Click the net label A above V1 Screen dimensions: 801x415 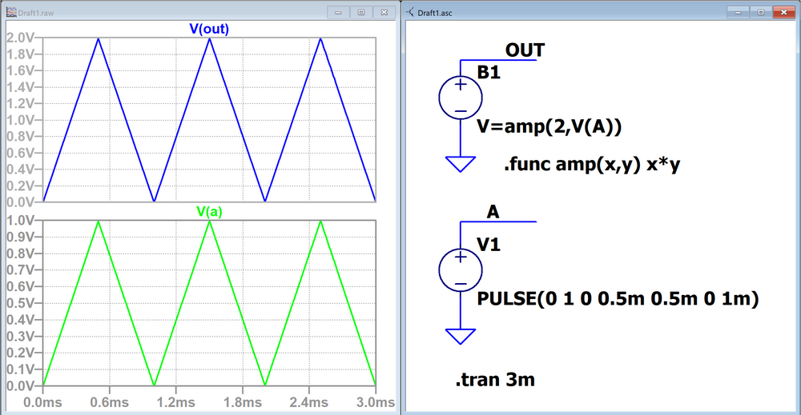click(x=493, y=211)
